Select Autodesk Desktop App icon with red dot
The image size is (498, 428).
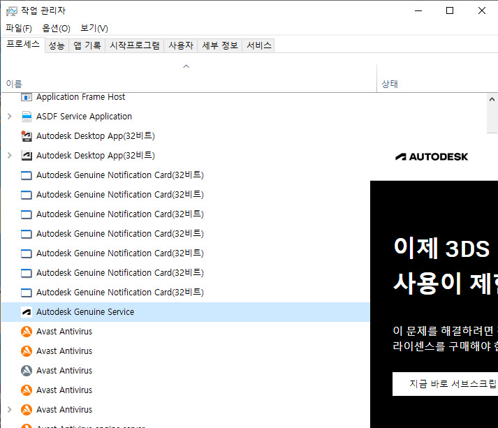click(27, 136)
